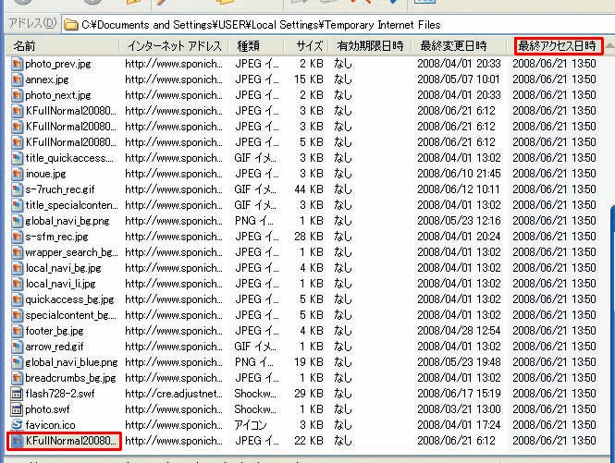Viewport: 615px width, 463px height.
Task: Click the GIF type cell for arrow_red.gif
Action: 255,347
